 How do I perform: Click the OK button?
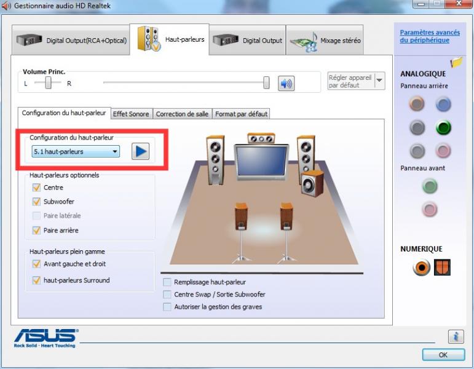[443, 355]
